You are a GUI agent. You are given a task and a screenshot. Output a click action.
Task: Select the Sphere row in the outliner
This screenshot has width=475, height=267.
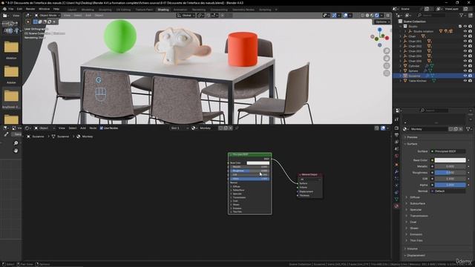[433, 71]
